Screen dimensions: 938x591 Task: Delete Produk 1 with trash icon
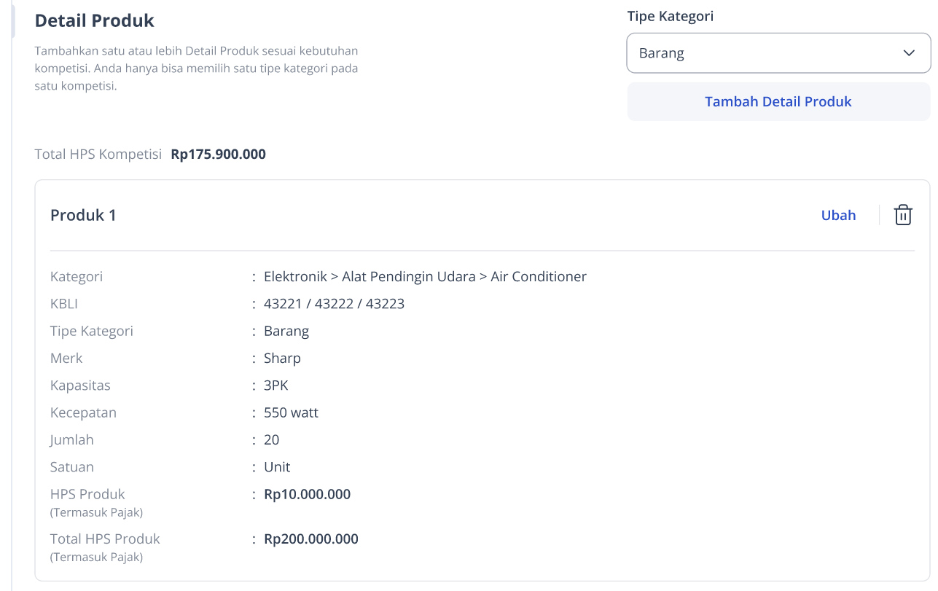(x=903, y=215)
